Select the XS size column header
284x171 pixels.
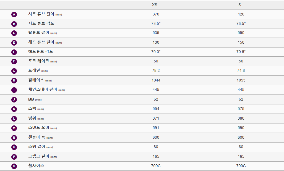pyautogui.click(x=155, y=5)
